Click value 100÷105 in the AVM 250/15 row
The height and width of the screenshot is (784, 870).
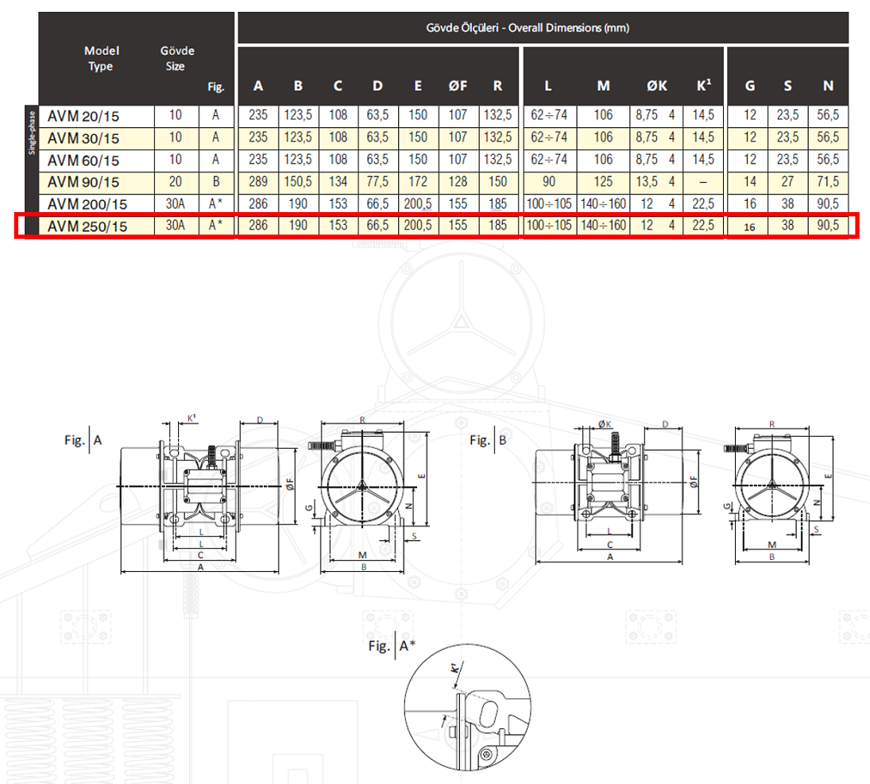point(549,226)
